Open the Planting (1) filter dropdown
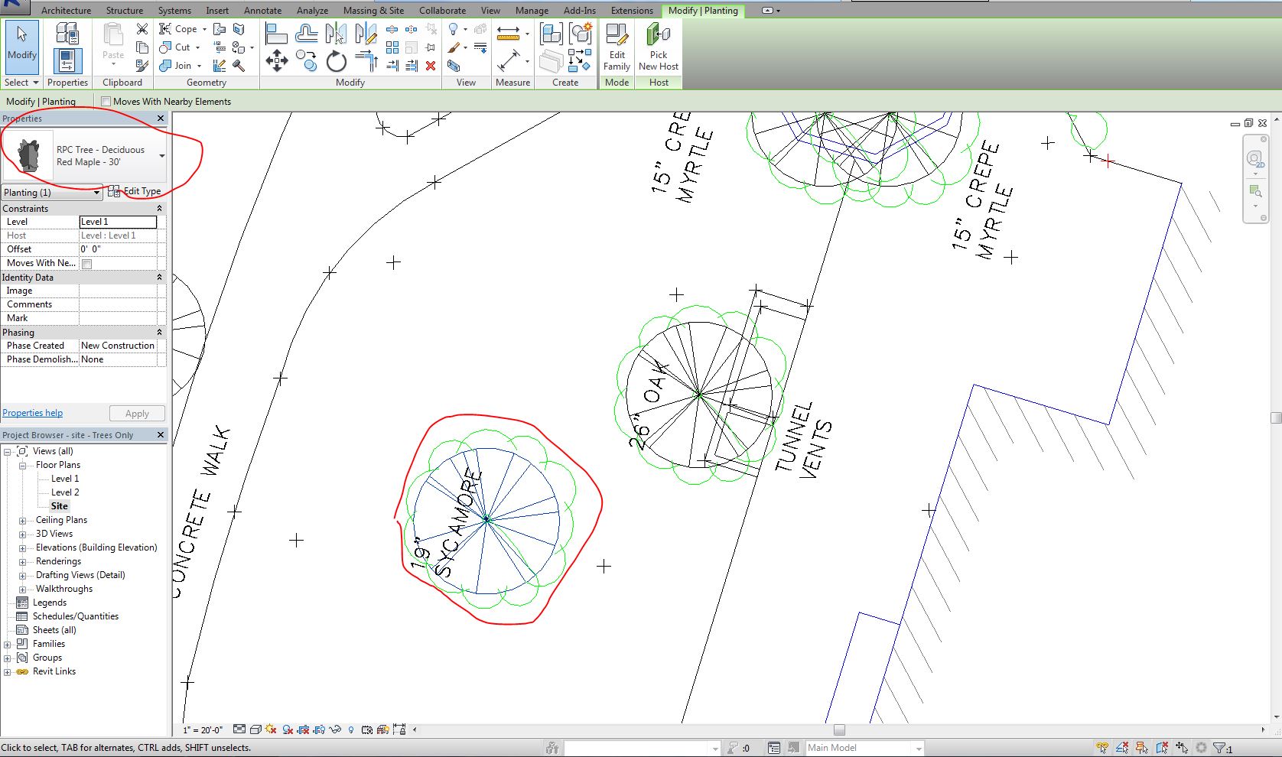 [x=52, y=193]
